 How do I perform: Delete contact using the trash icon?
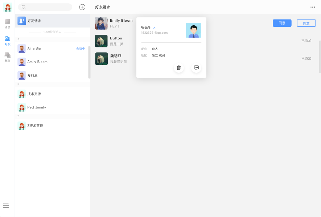click(178, 68)
